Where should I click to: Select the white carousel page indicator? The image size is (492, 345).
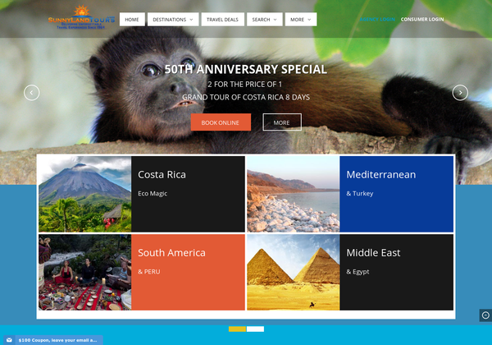coord(255,329)
